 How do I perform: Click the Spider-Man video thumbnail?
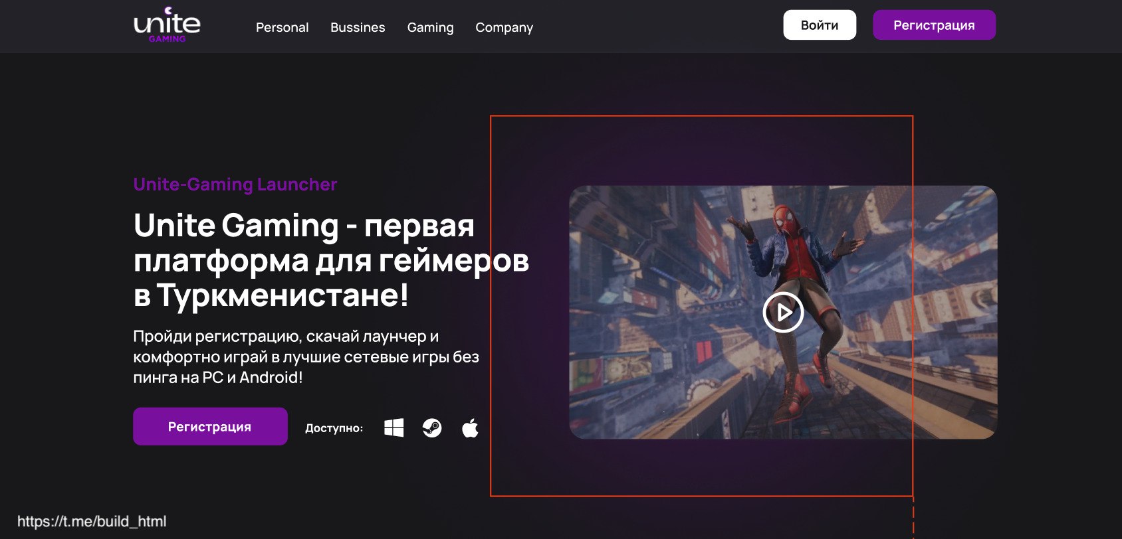click(783, 312)
